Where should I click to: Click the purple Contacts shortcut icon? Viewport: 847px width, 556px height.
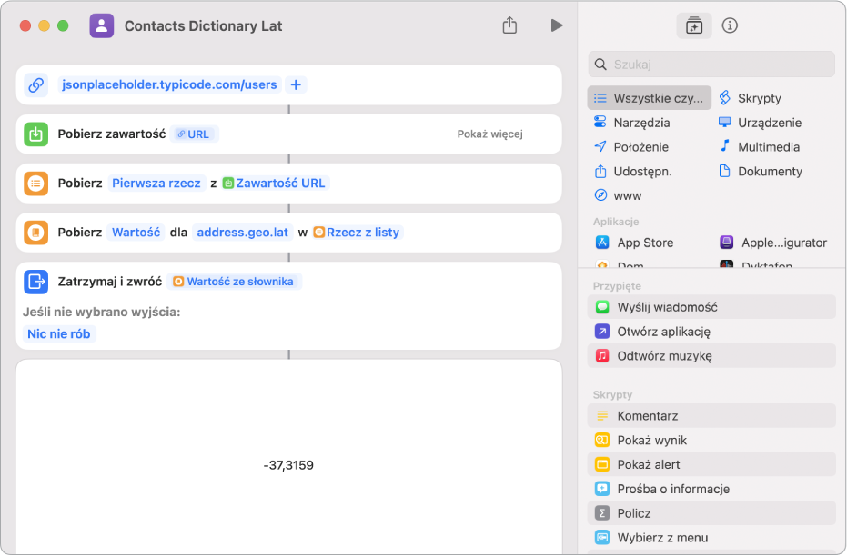click(102, 25)
